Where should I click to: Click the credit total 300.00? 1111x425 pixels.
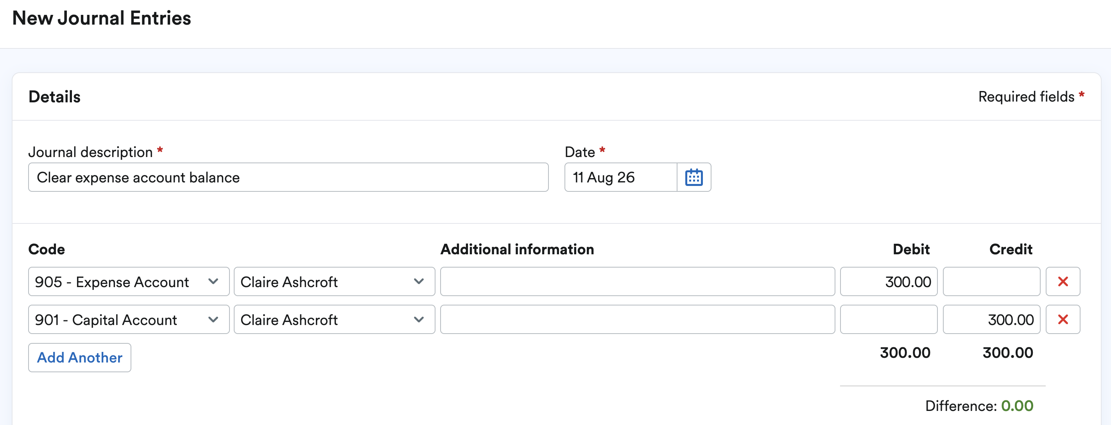coord(1008,353)
